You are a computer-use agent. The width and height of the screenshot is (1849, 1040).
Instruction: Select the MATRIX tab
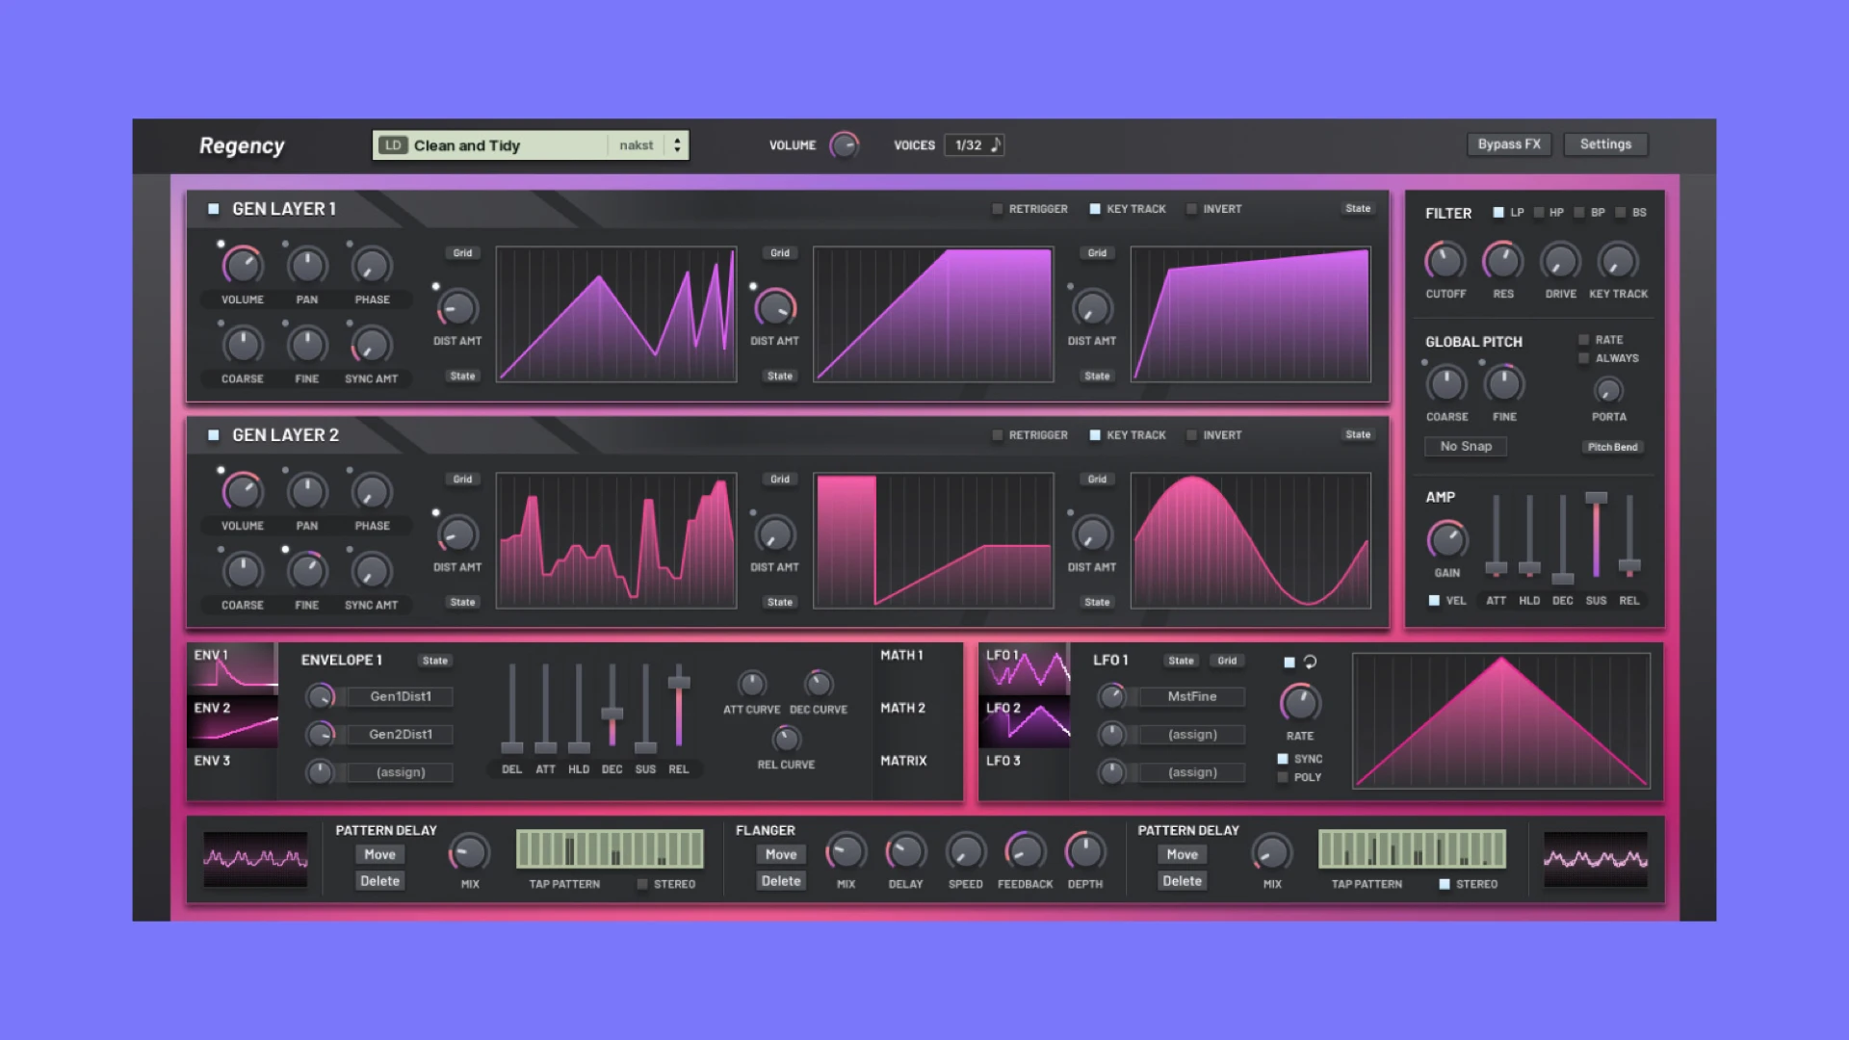click(x=903, y=761)
